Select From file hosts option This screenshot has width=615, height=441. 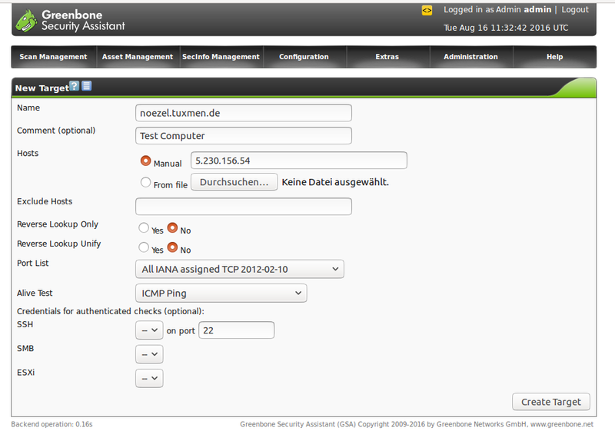(x=145, y=183)
